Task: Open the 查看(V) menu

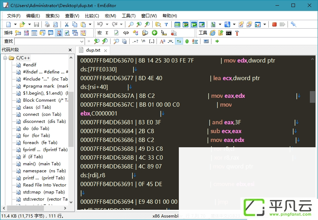Action: tap(72, 16)
